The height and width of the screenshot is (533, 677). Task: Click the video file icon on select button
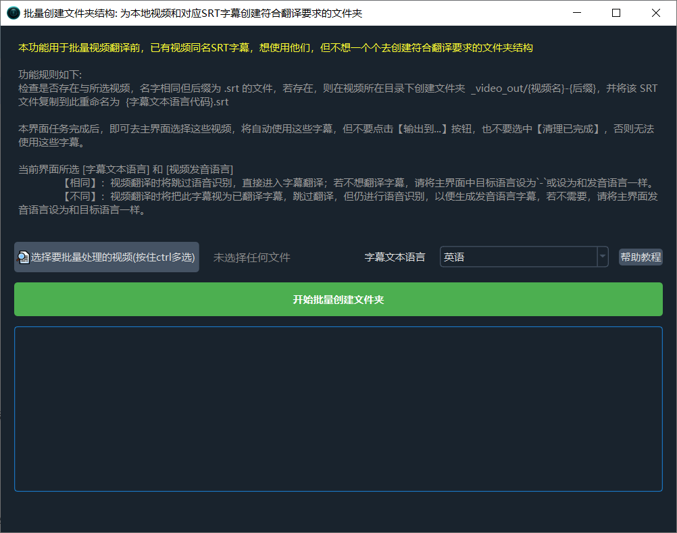23,257
